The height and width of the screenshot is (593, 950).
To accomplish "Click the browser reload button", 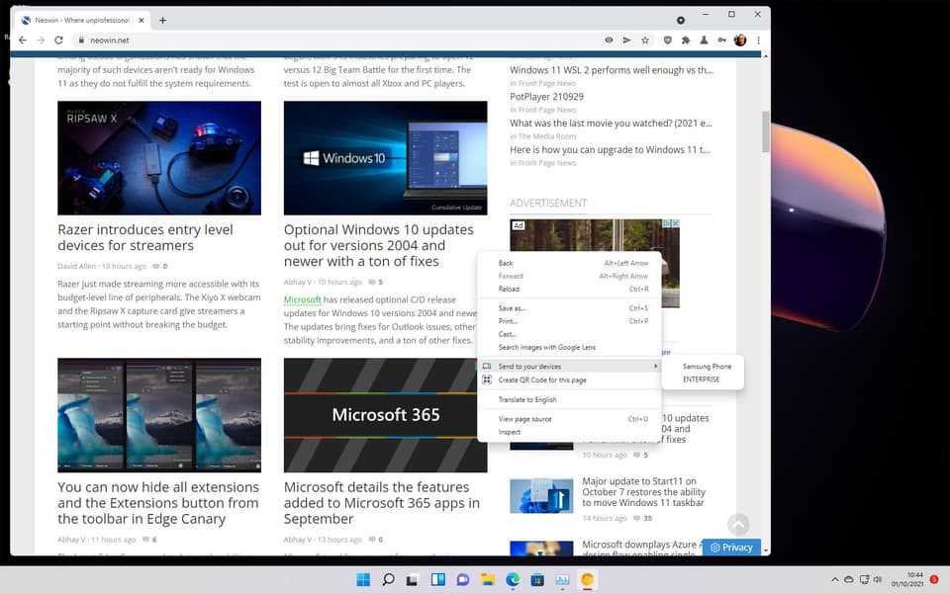I will tap(59, 41).
